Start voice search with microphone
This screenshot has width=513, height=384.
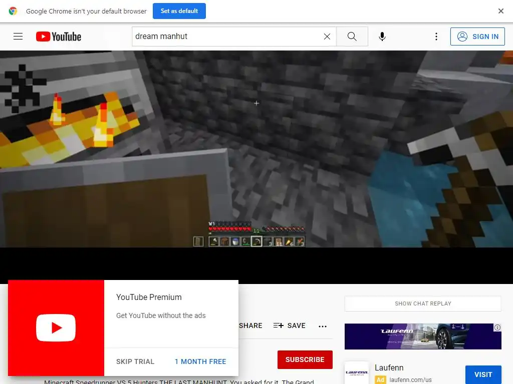coord(382,36)
